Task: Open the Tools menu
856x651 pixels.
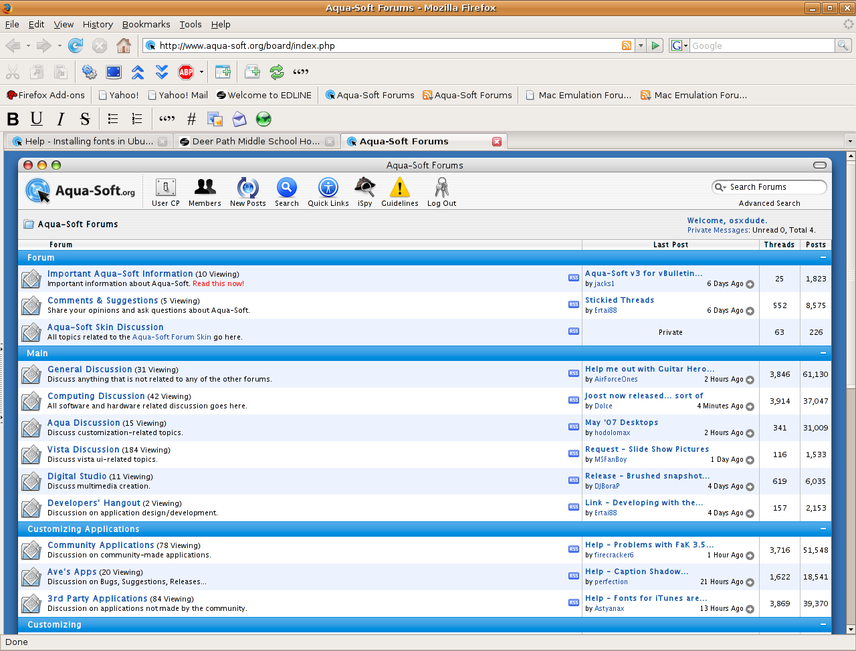Action: point(190,24)
